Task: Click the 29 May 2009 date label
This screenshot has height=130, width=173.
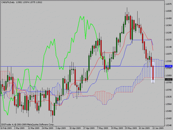Action: pos(131,128)
